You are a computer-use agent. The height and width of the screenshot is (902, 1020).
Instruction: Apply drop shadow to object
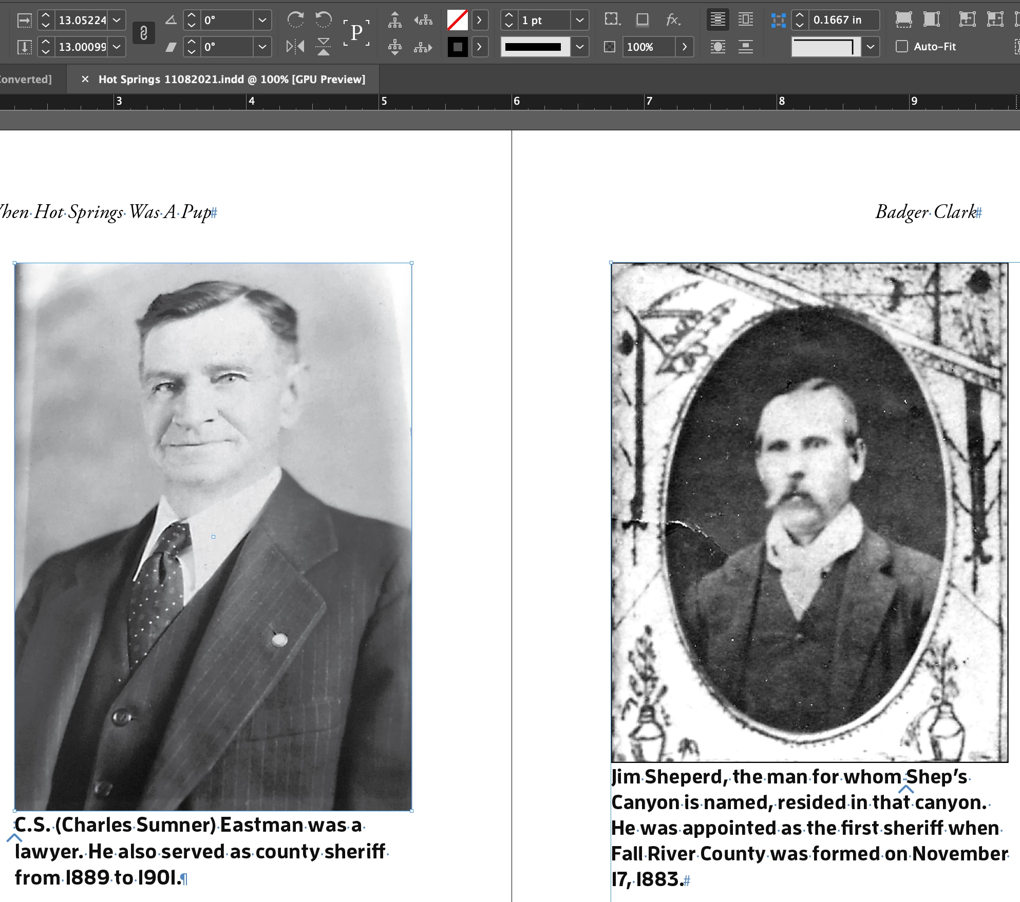point(642,20)
